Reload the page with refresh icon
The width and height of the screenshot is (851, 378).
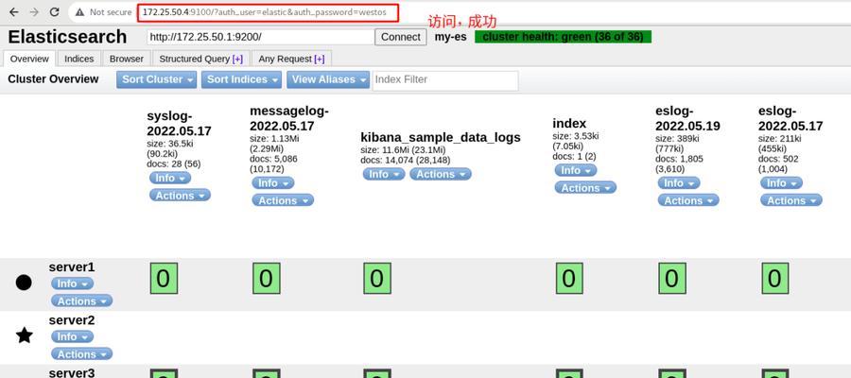(x=54, y=12)
